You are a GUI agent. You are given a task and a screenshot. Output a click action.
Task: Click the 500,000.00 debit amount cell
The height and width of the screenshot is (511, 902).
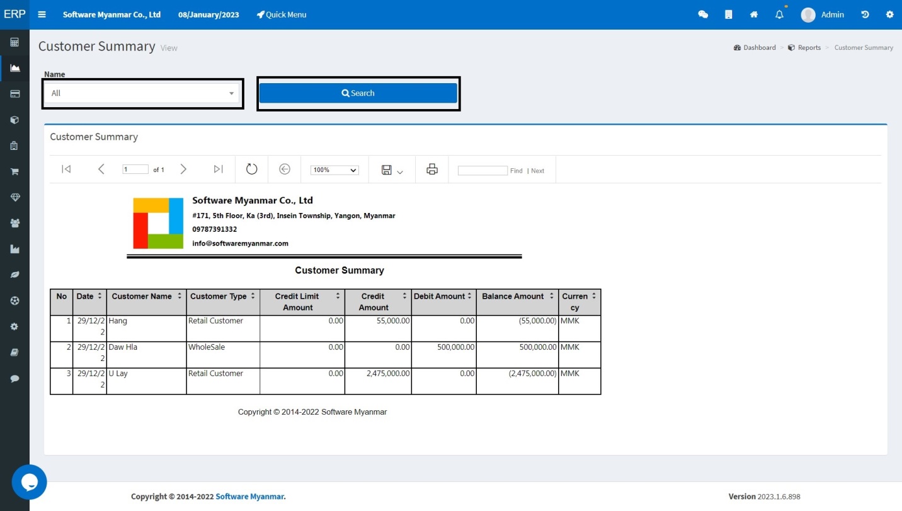tap(444, 355)
